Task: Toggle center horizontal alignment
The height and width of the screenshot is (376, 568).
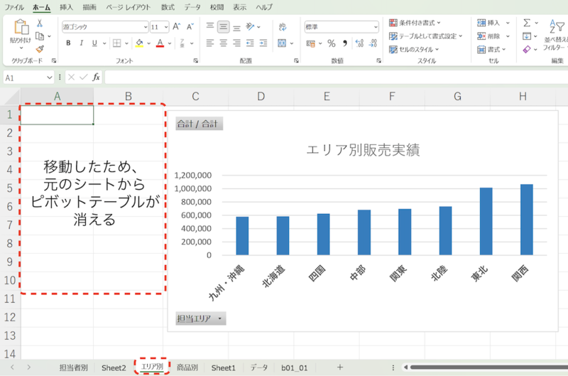Action: click(x=223, y=43)
